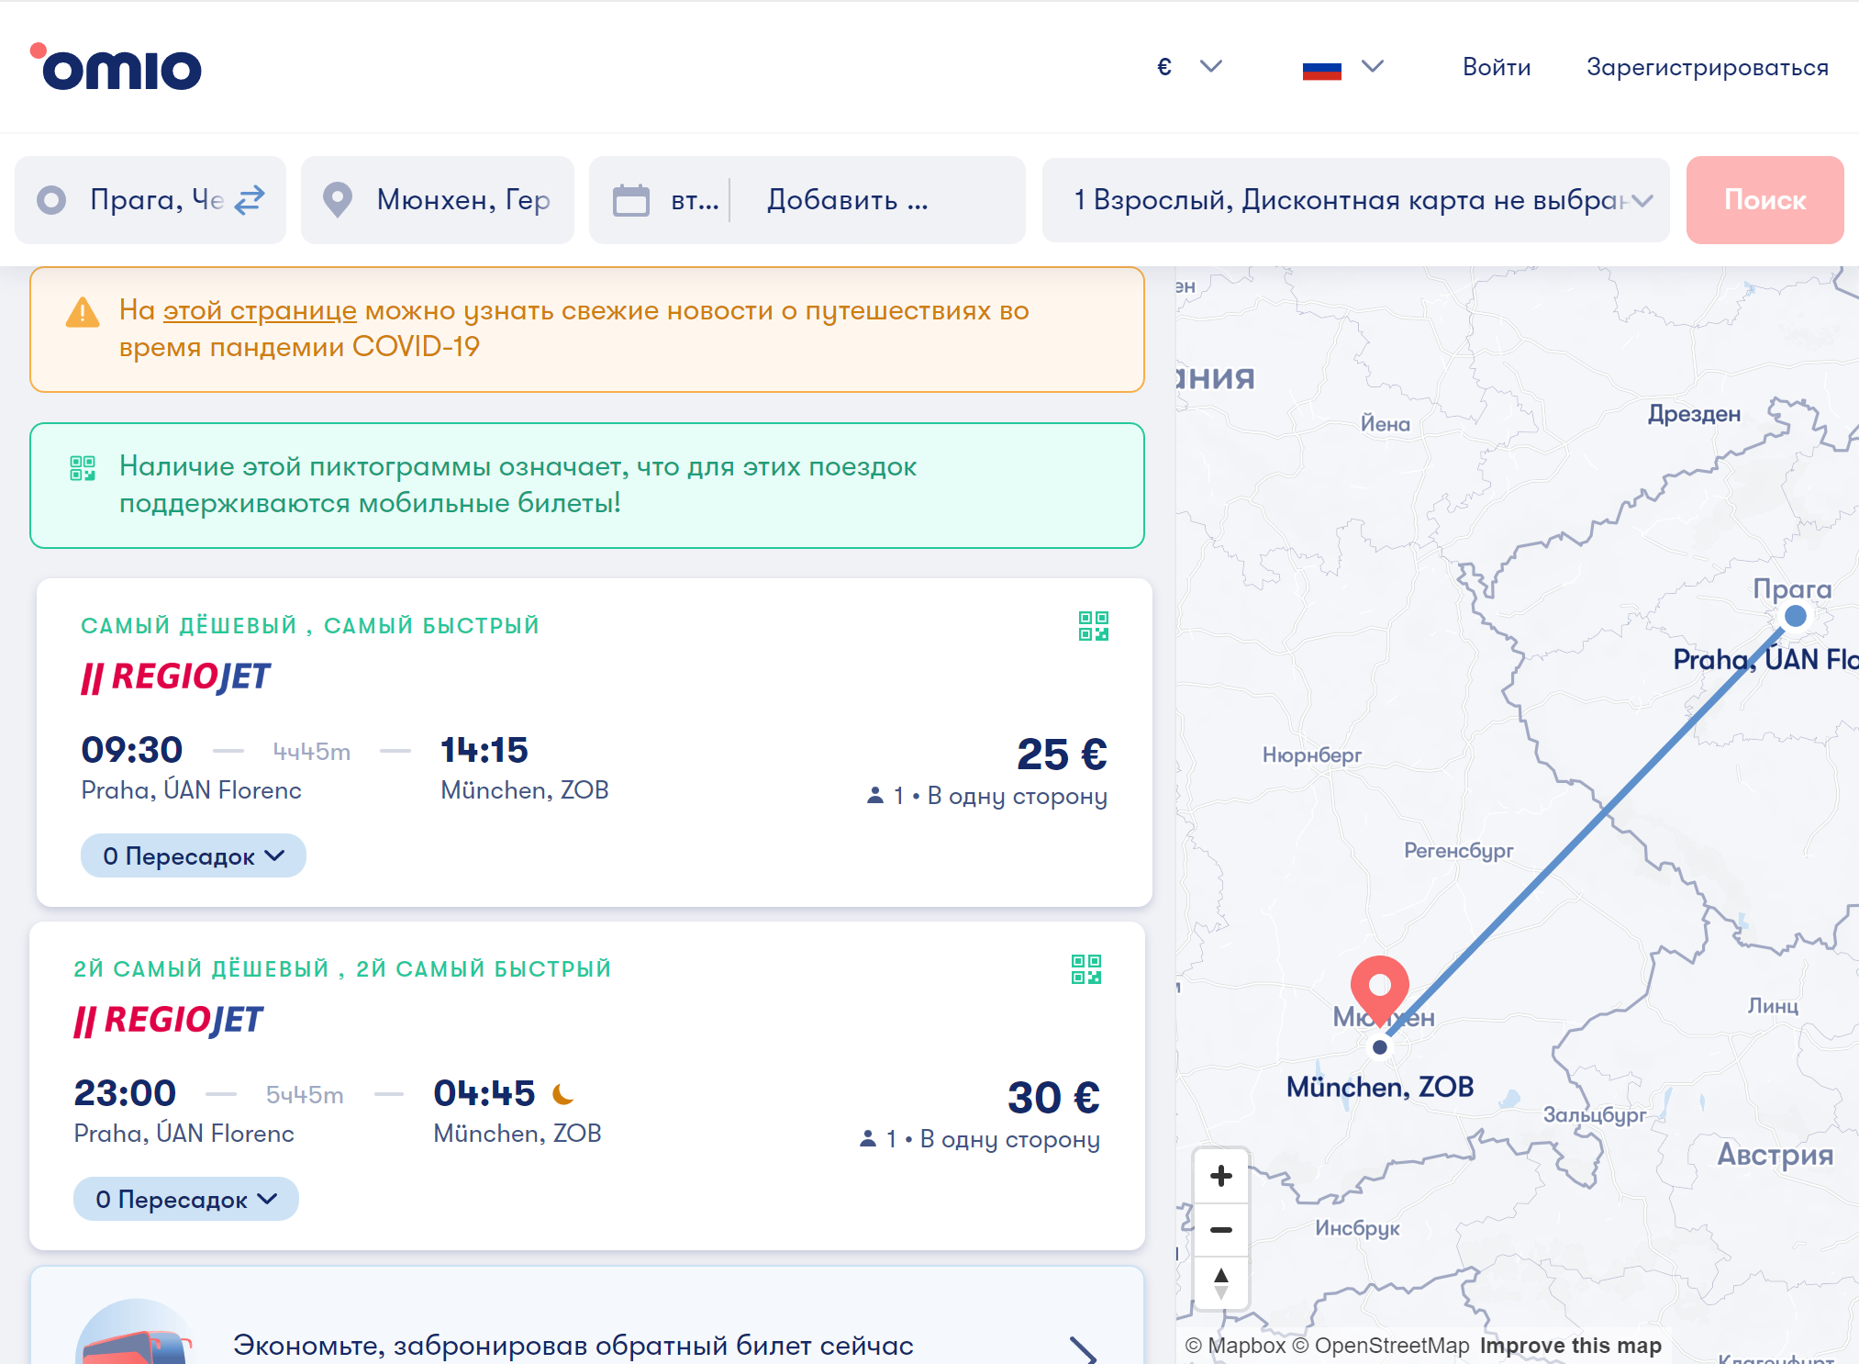Zoom out on the map
The height and width of the screenshot is (1364, 1859).
pos(1221,1230)
